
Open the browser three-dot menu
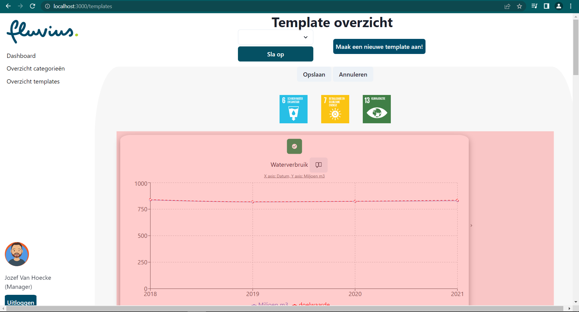[571, 6]
